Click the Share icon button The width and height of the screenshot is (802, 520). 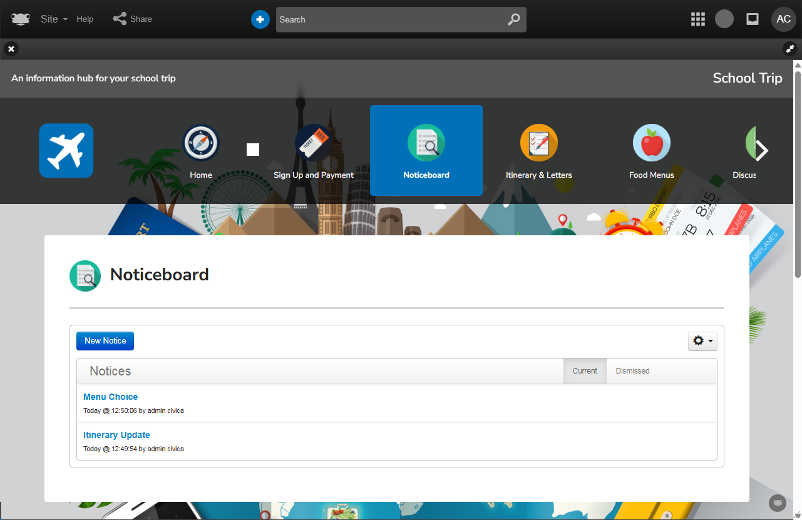(120, 19)
